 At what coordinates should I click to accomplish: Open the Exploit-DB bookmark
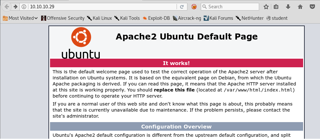(156, 18)
